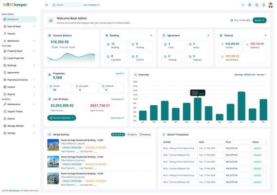277x195 pixels.
Task: Select the All Activity tab
Action: tap(118, 135)
